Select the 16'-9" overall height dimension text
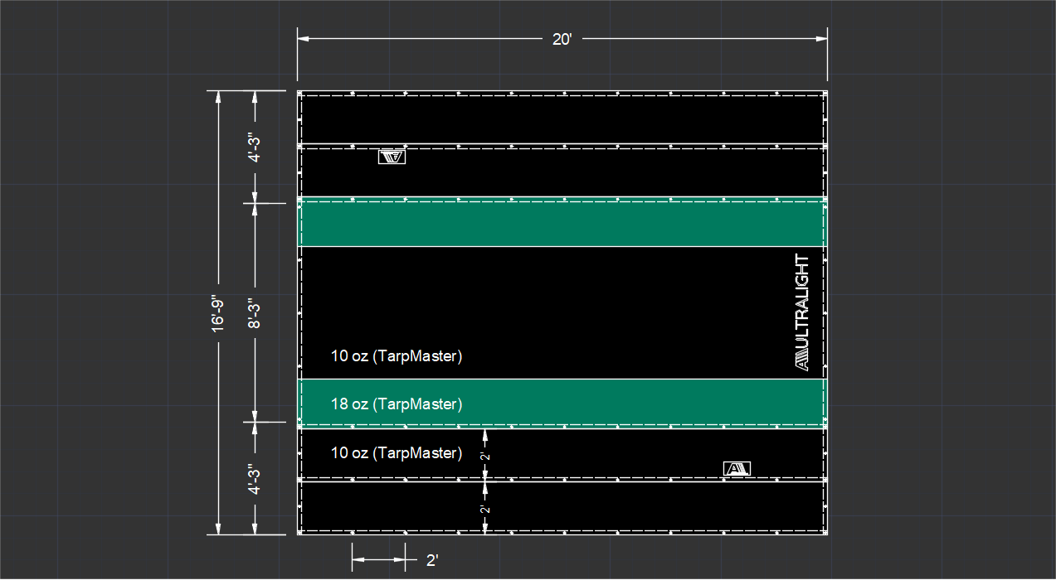Viewport: 1056px width, 580px height. pos(218,313)
